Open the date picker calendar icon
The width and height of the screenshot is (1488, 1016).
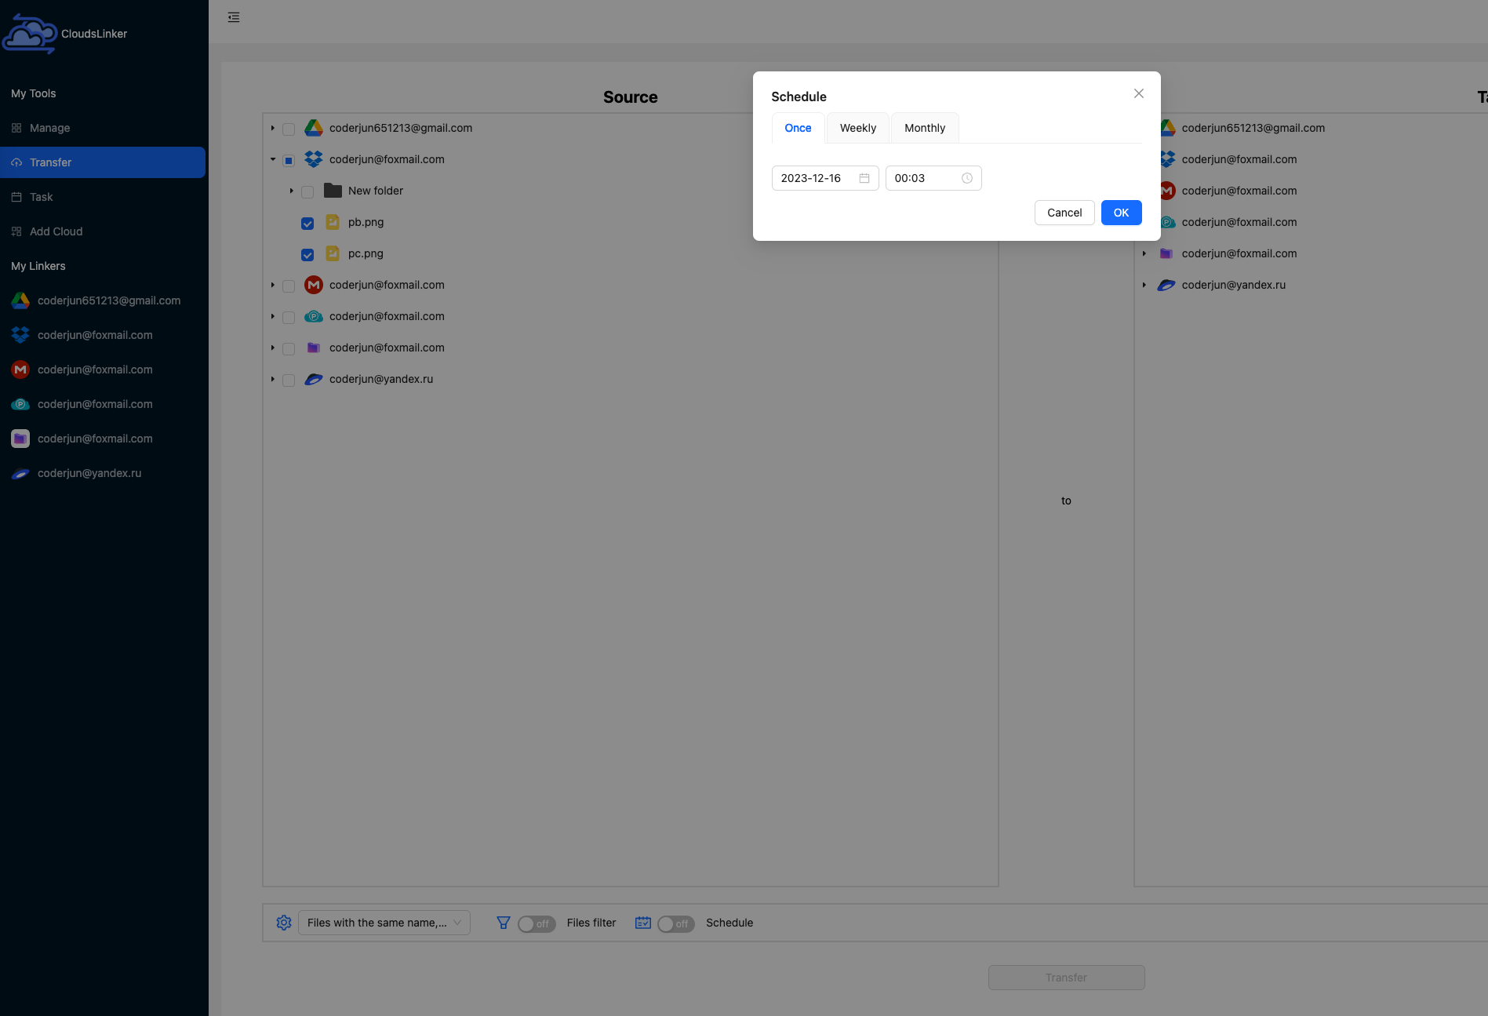click(x=864, y=178)
